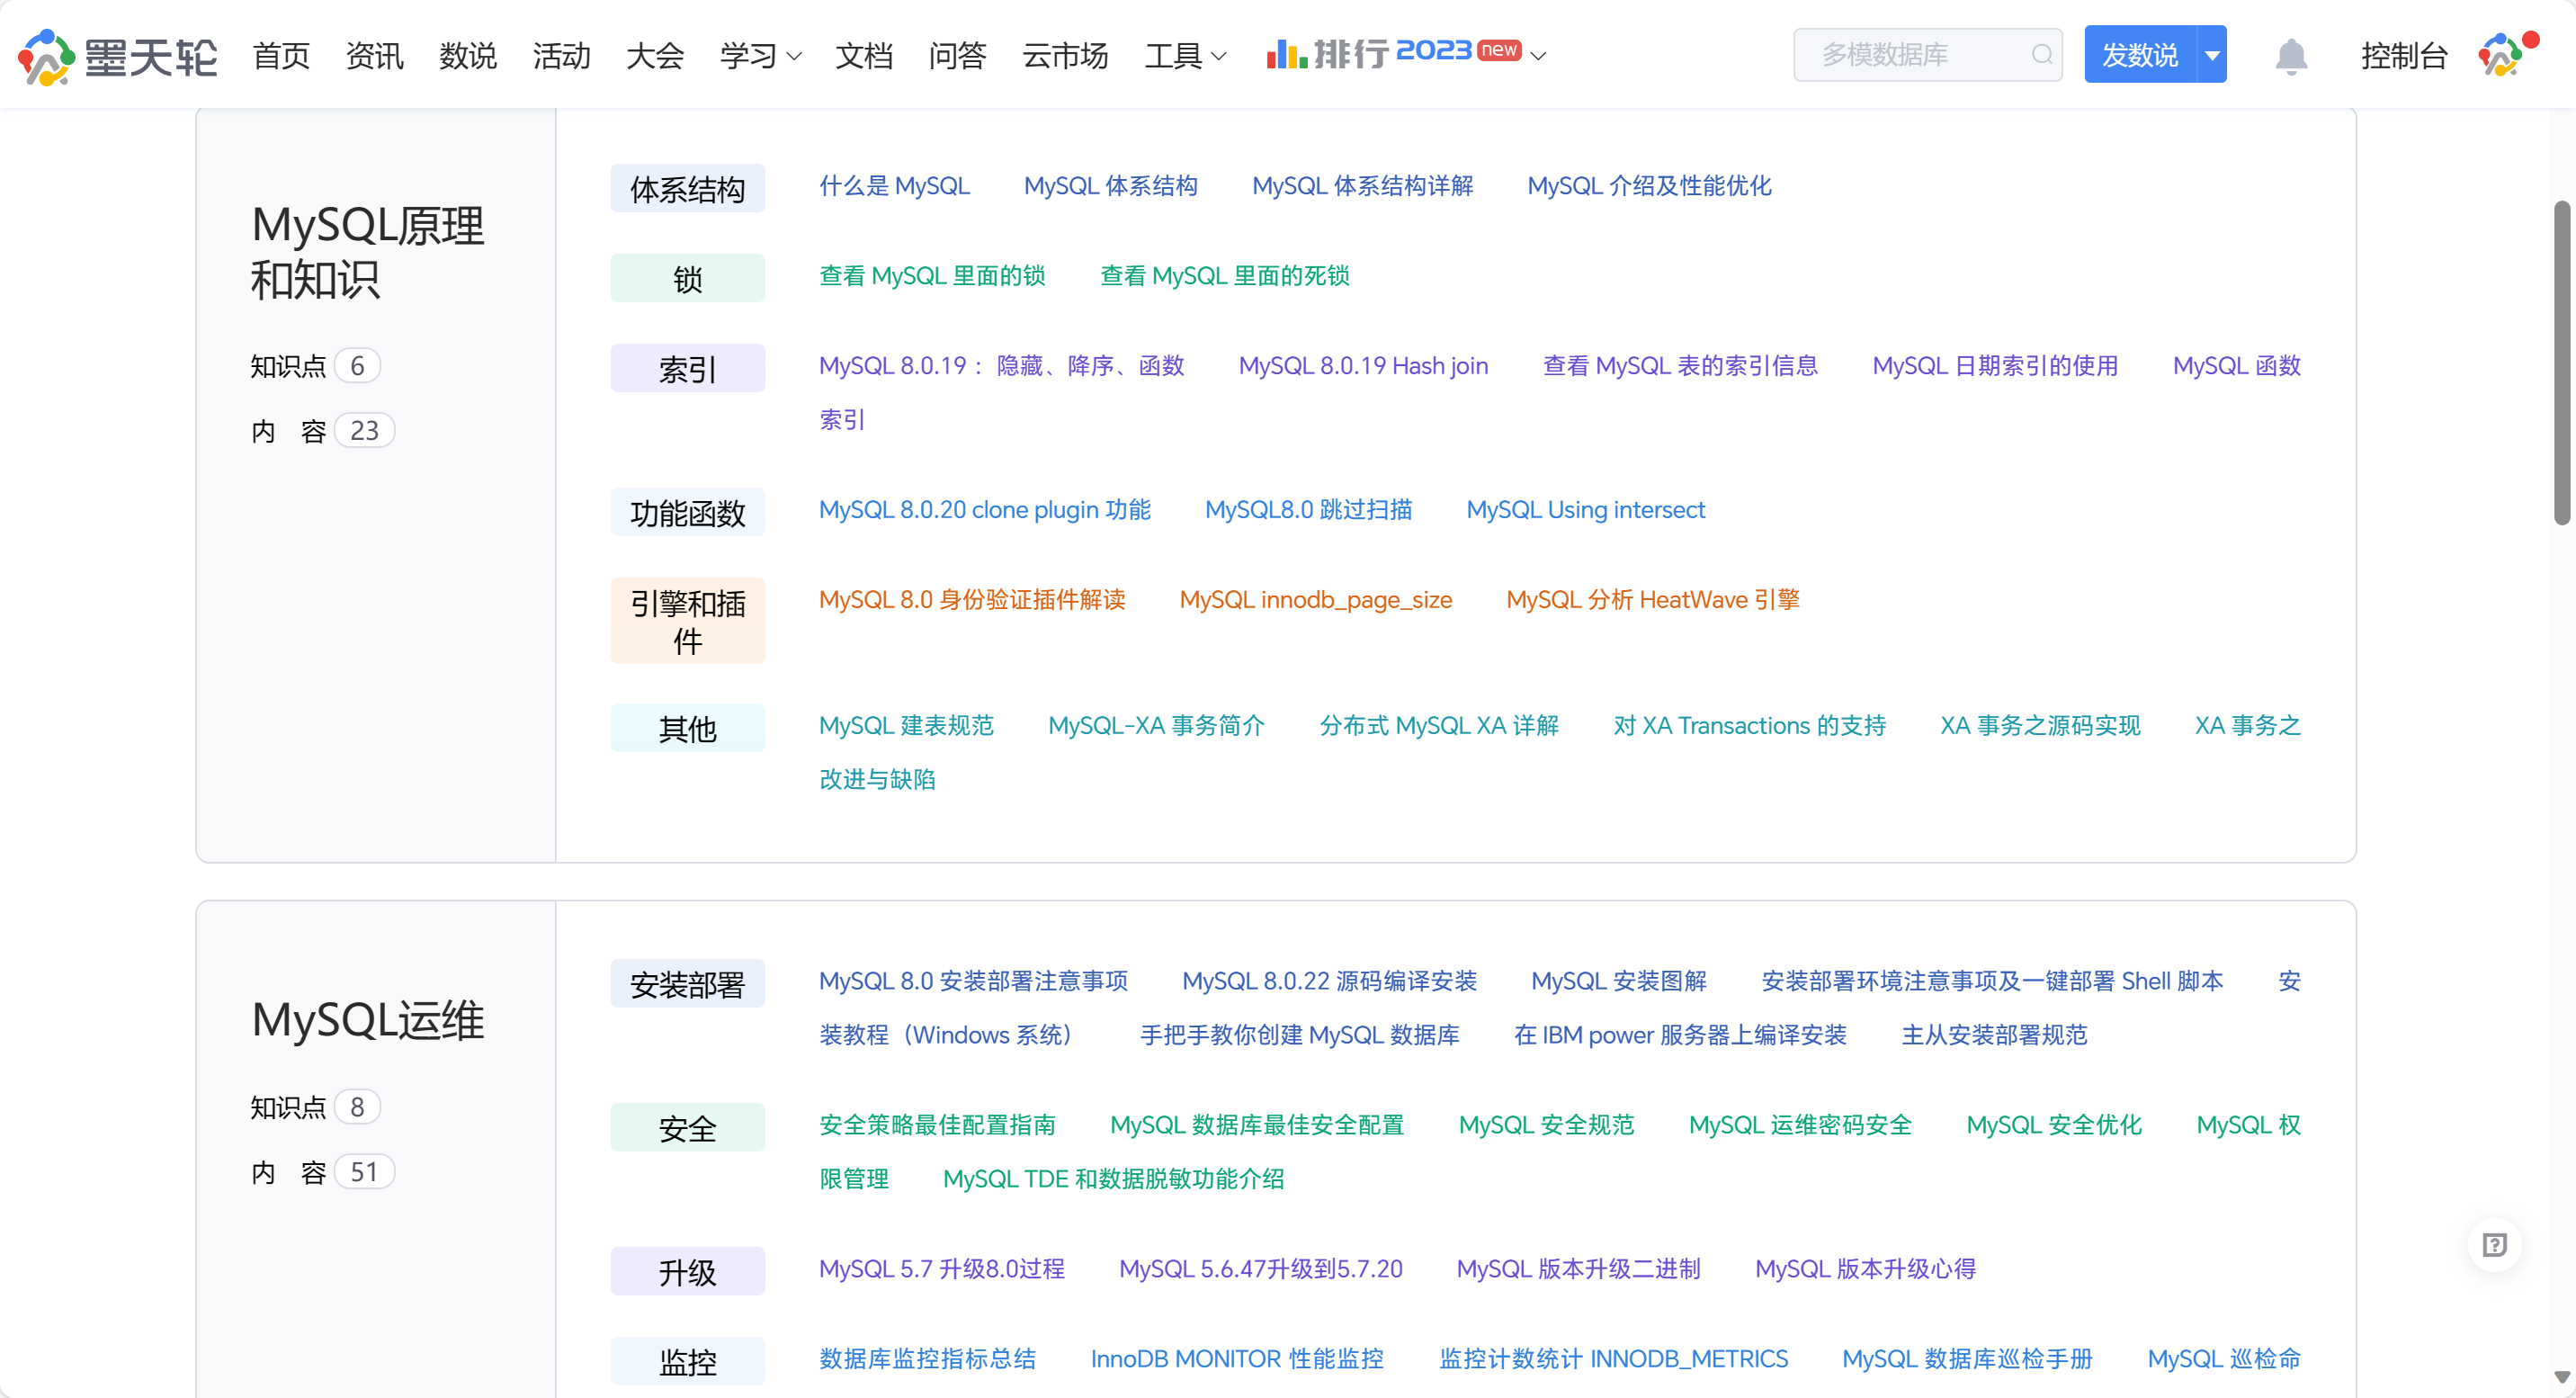Open the 问答 menu item

(957, 55)
